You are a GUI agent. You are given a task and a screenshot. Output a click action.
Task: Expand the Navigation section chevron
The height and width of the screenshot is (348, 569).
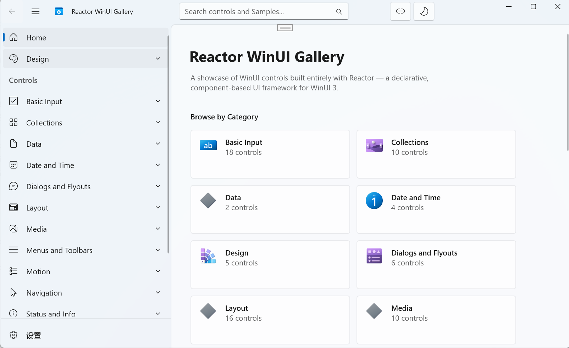pyautogui.click(x=158, y=292)
